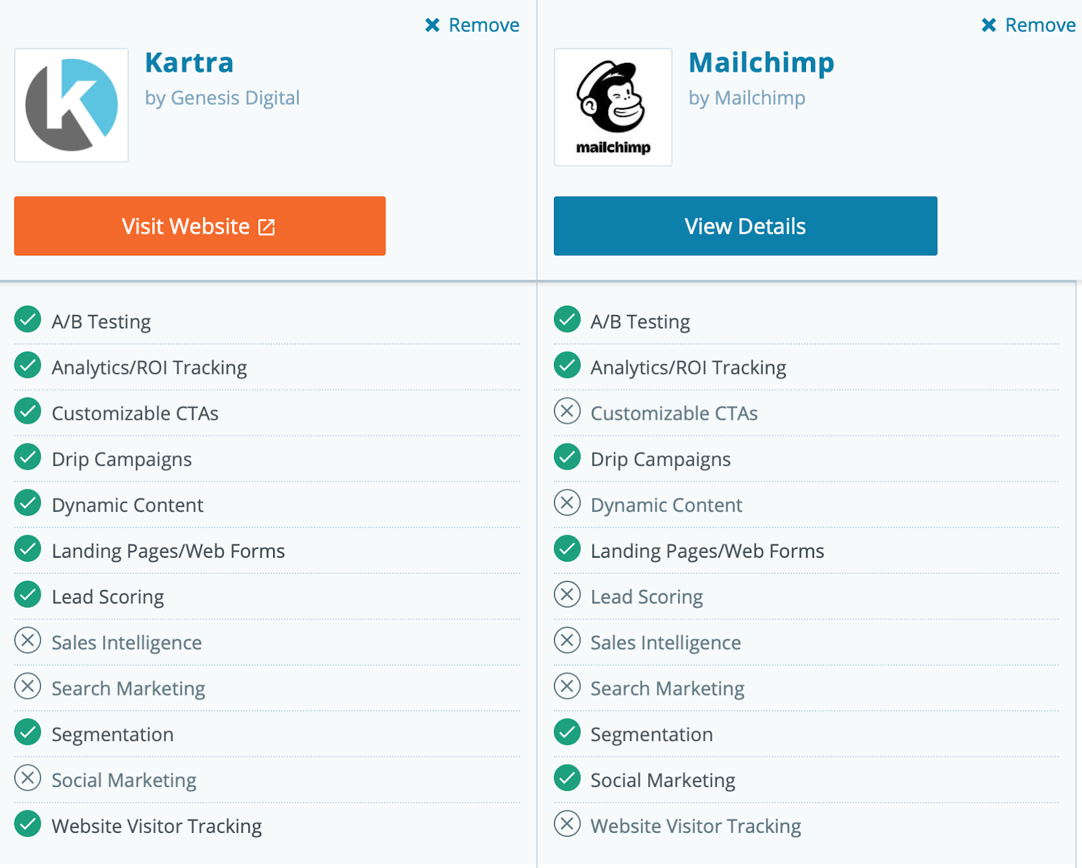The height and width of the screenshot is (868, 1082).
Task: Click Mailchimp's Lead Scoring X icon
Action: [567, 595]
